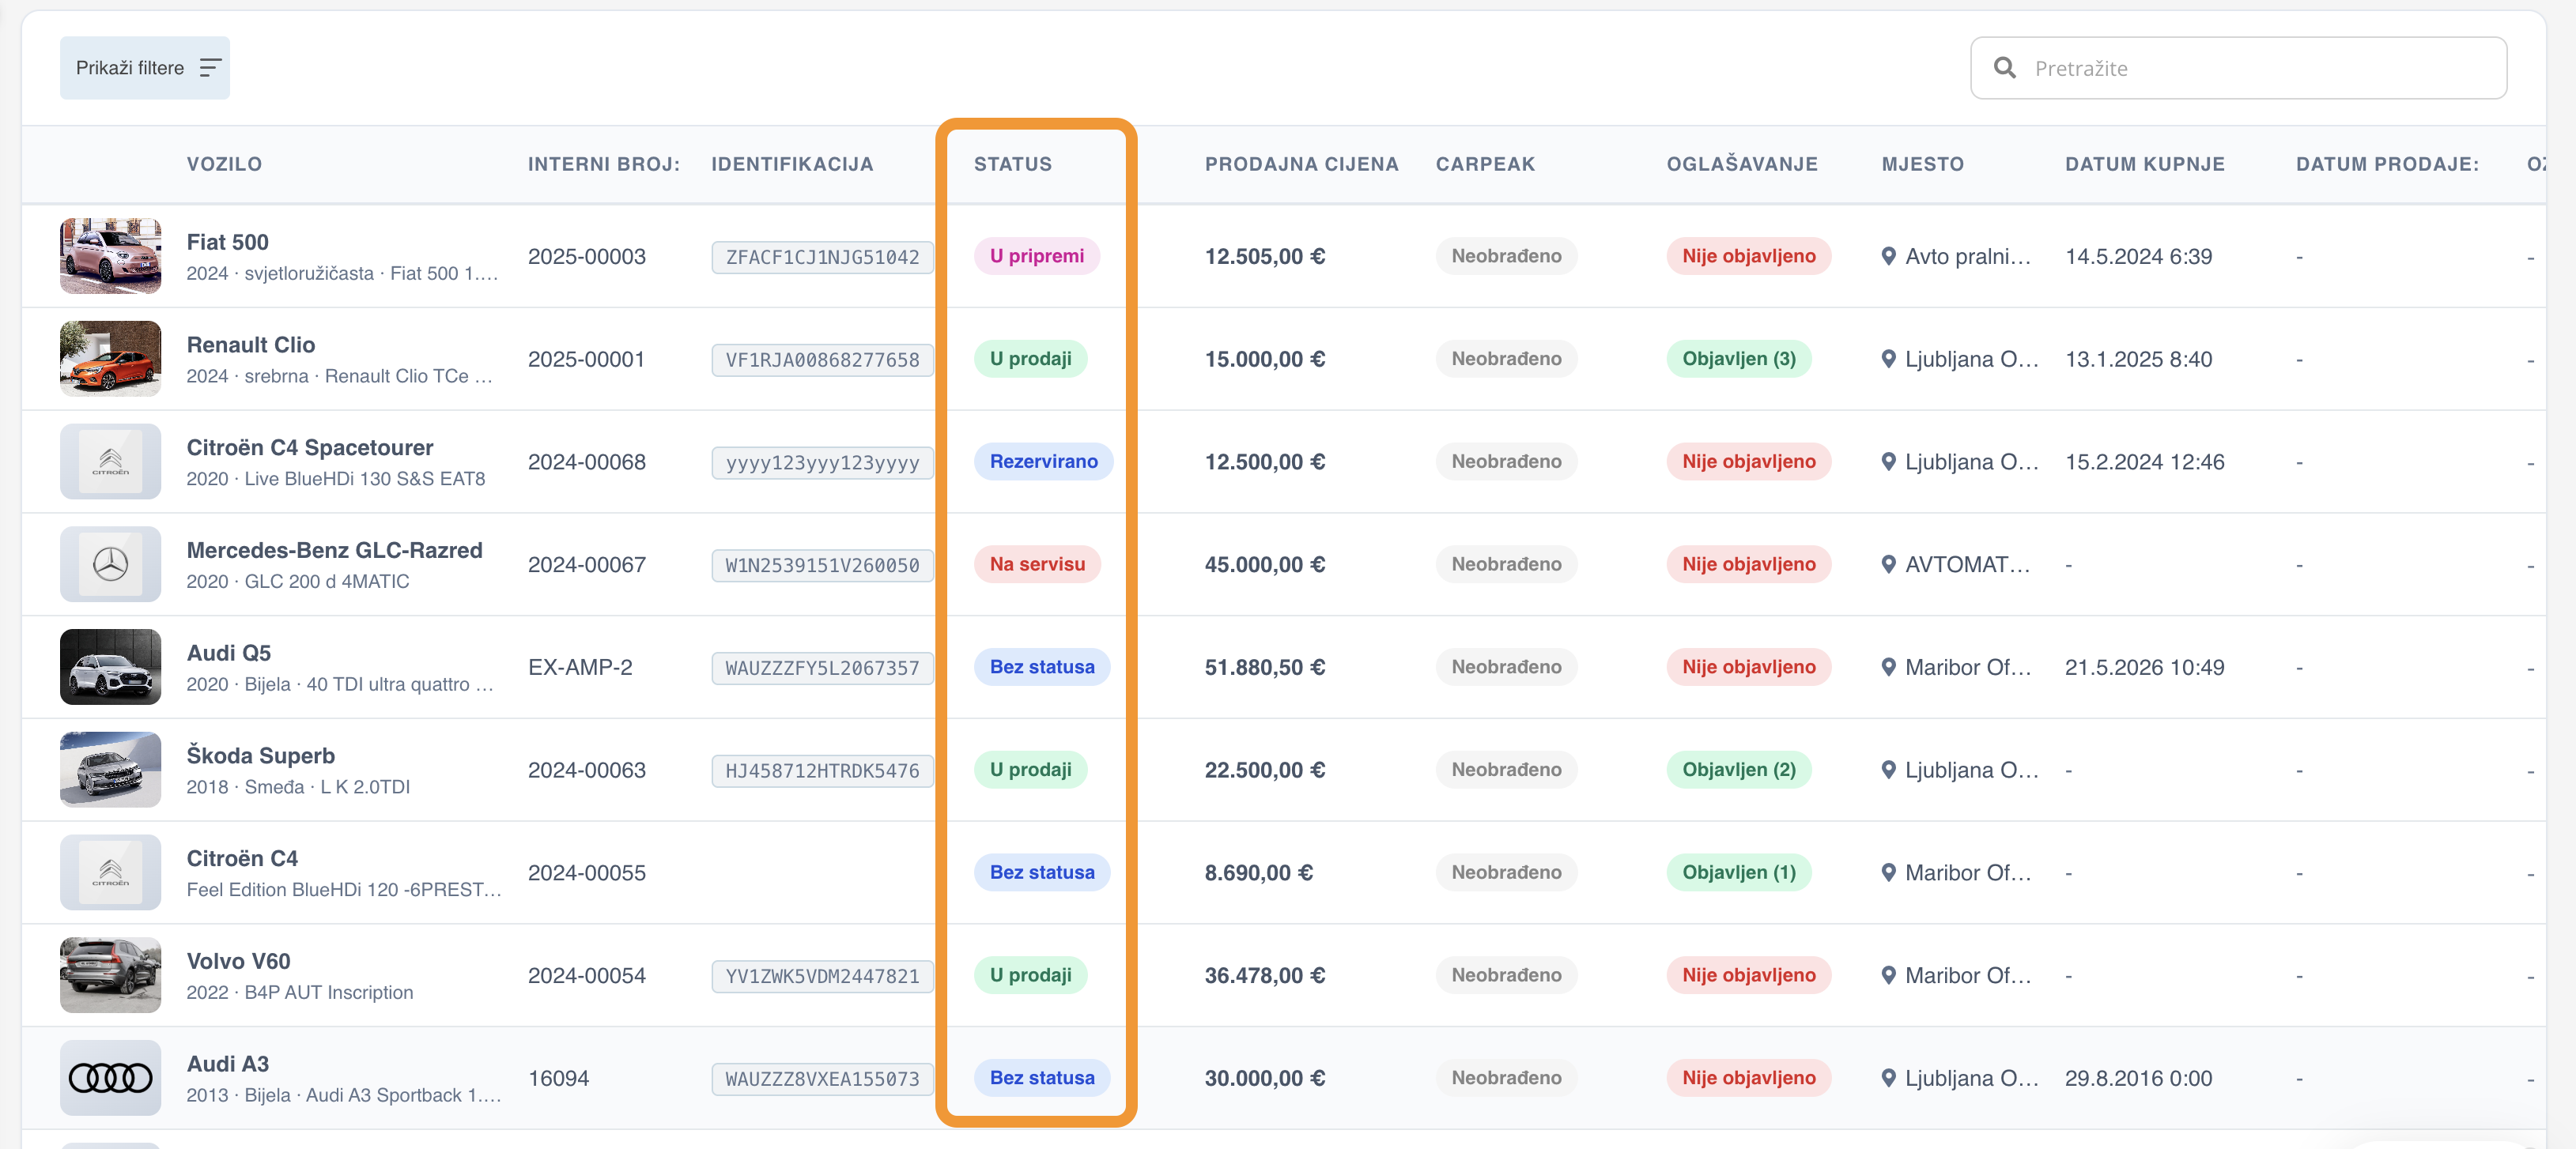Sort by the OGLAŠAVANJE column header

1742,164
